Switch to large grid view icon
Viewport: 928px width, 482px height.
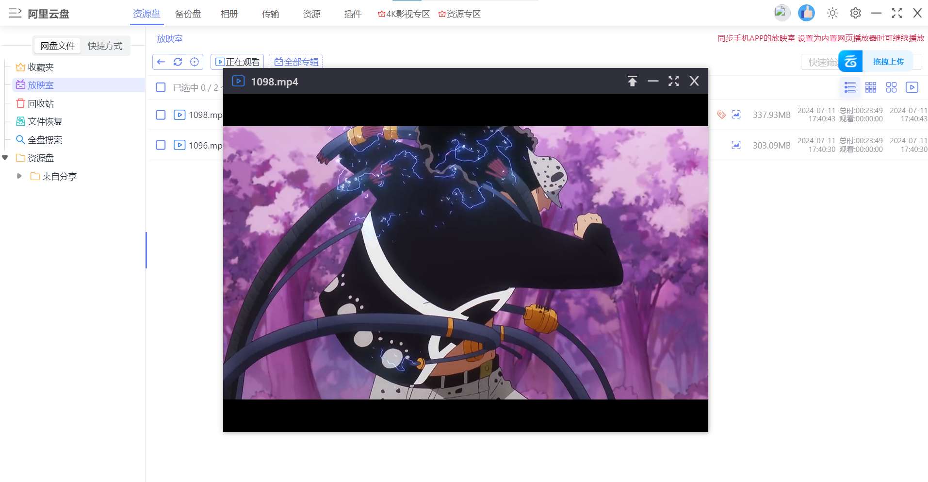point(891,87)
